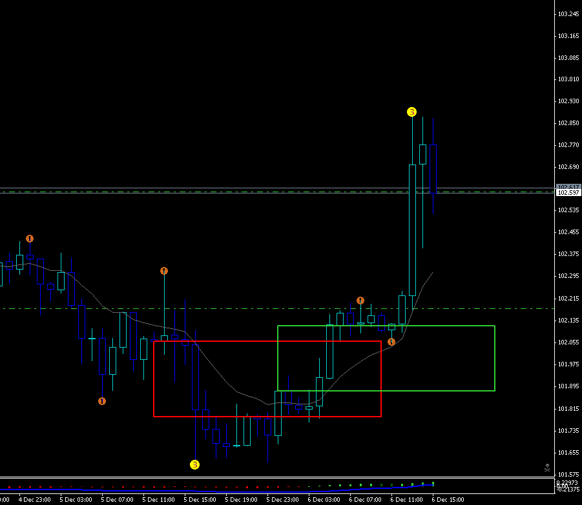Image resolution: width=582 pixels, height=505 pixels.
Task: Click the yellow 3 marker above the price spike
Action: tap(412, 112)
